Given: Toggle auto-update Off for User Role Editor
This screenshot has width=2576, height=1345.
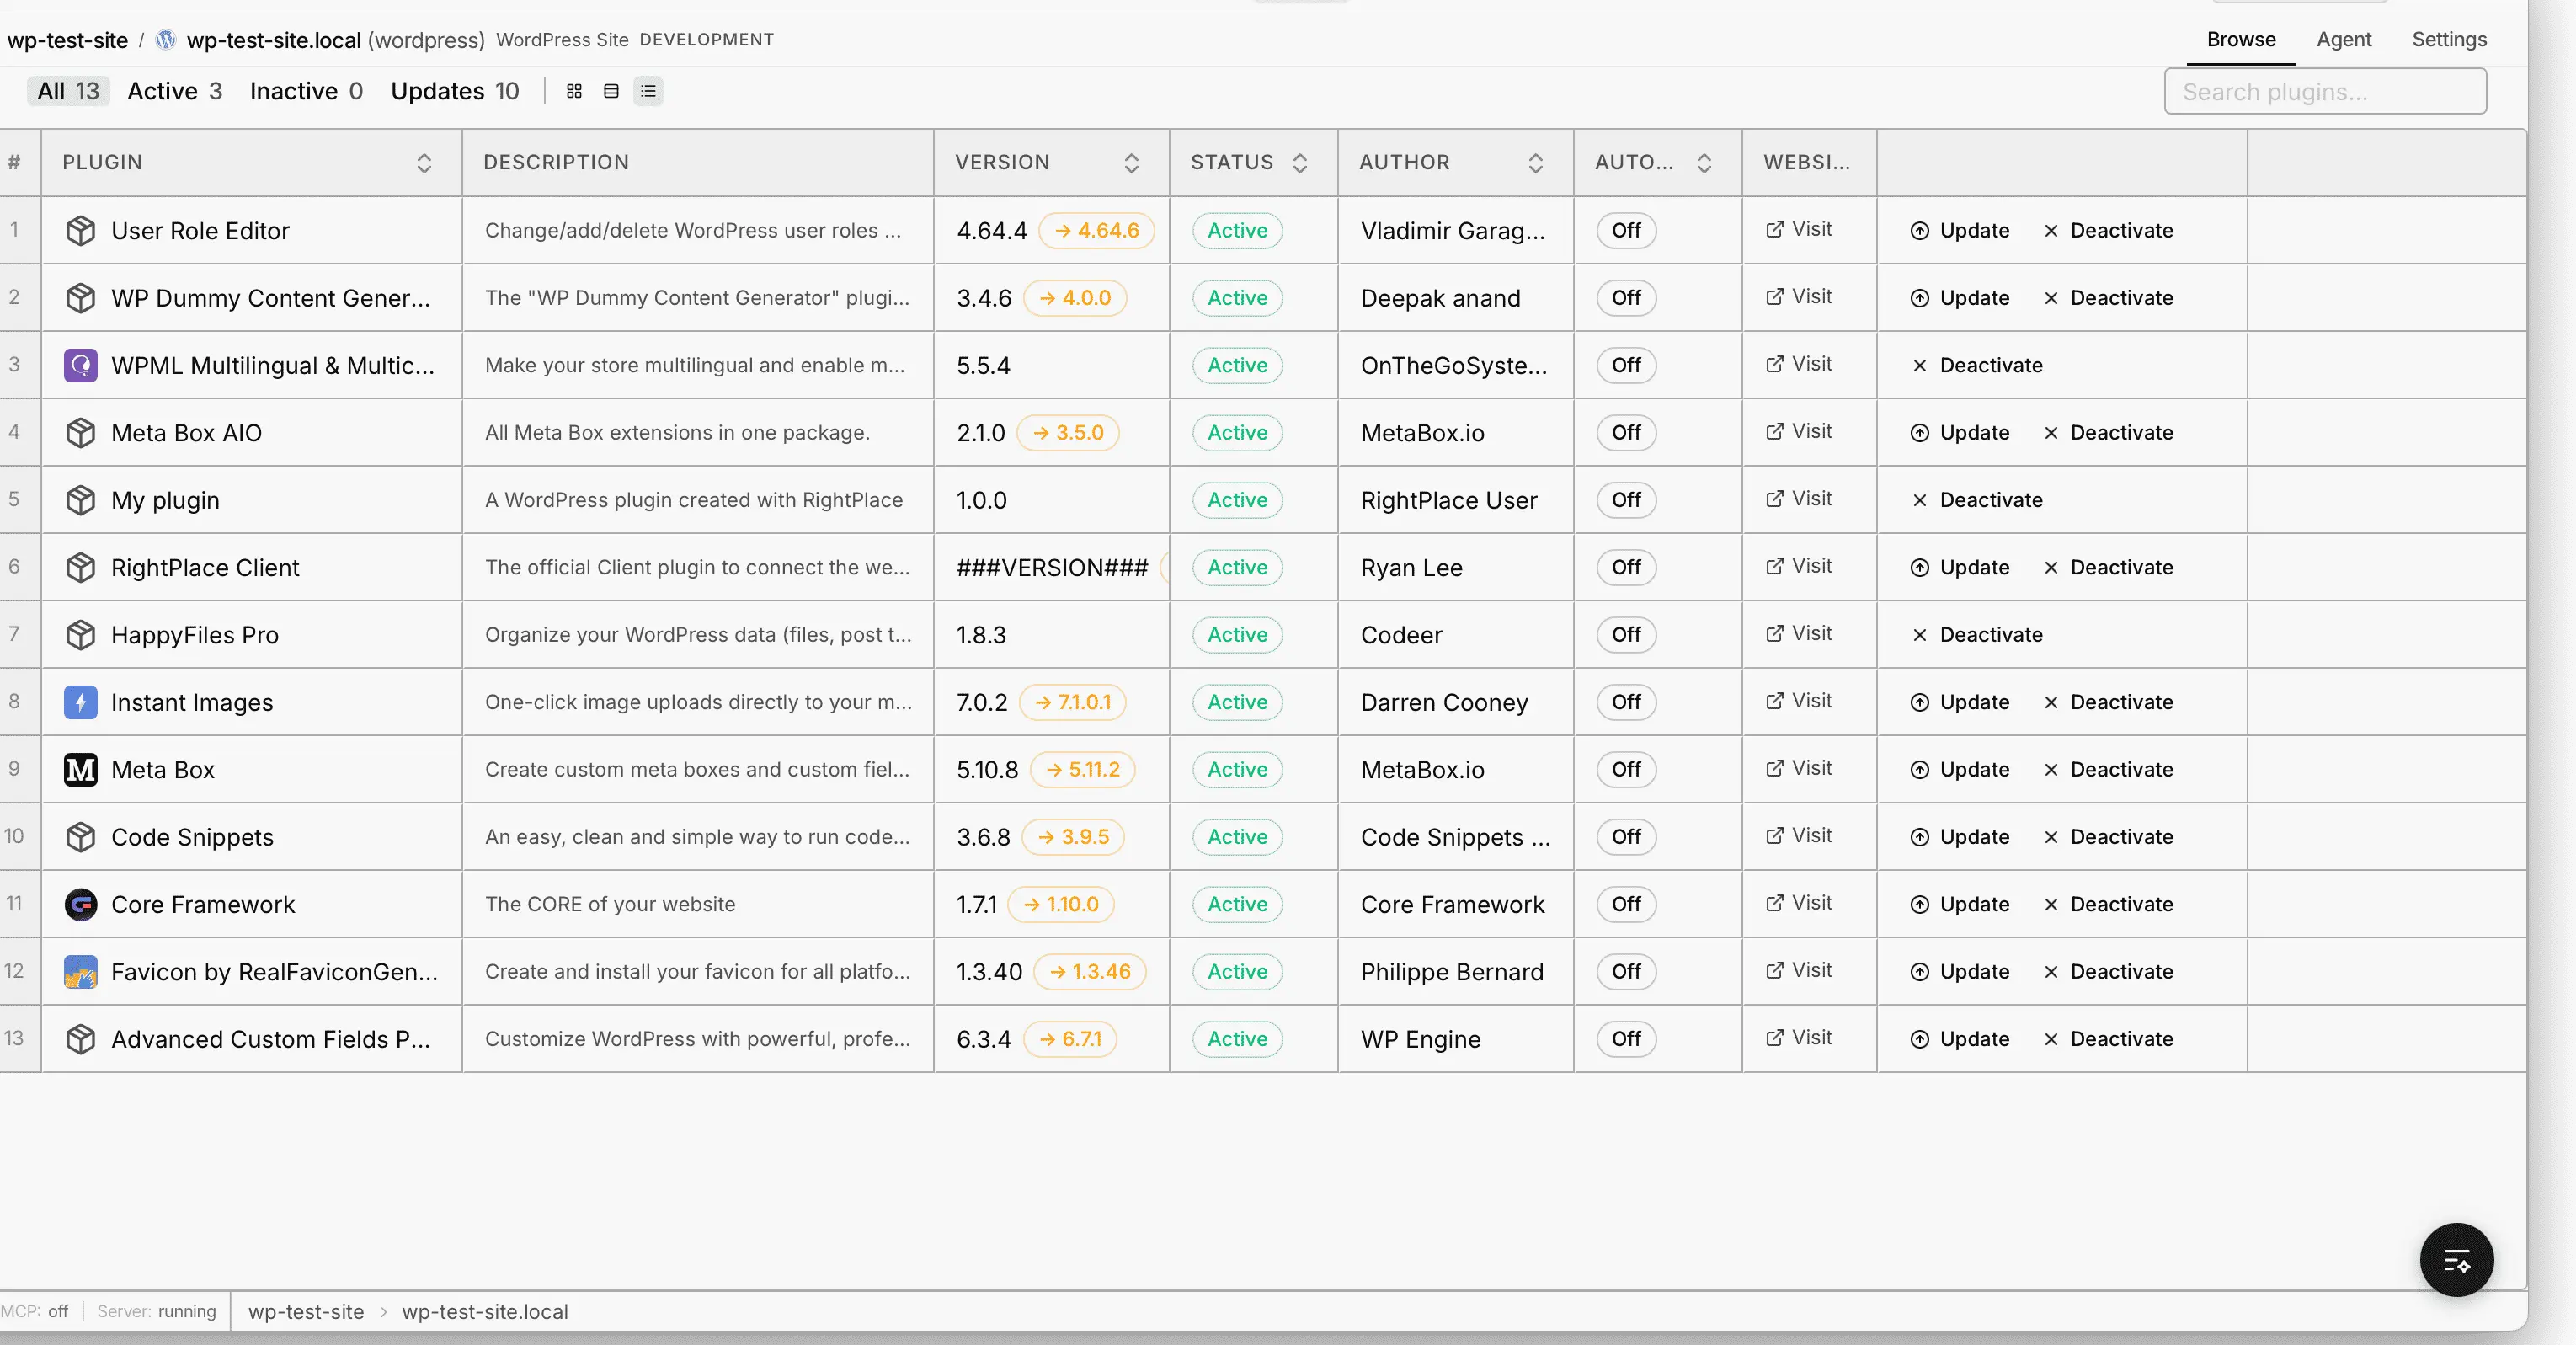Looking at the screenshot, I should 1626,230.
